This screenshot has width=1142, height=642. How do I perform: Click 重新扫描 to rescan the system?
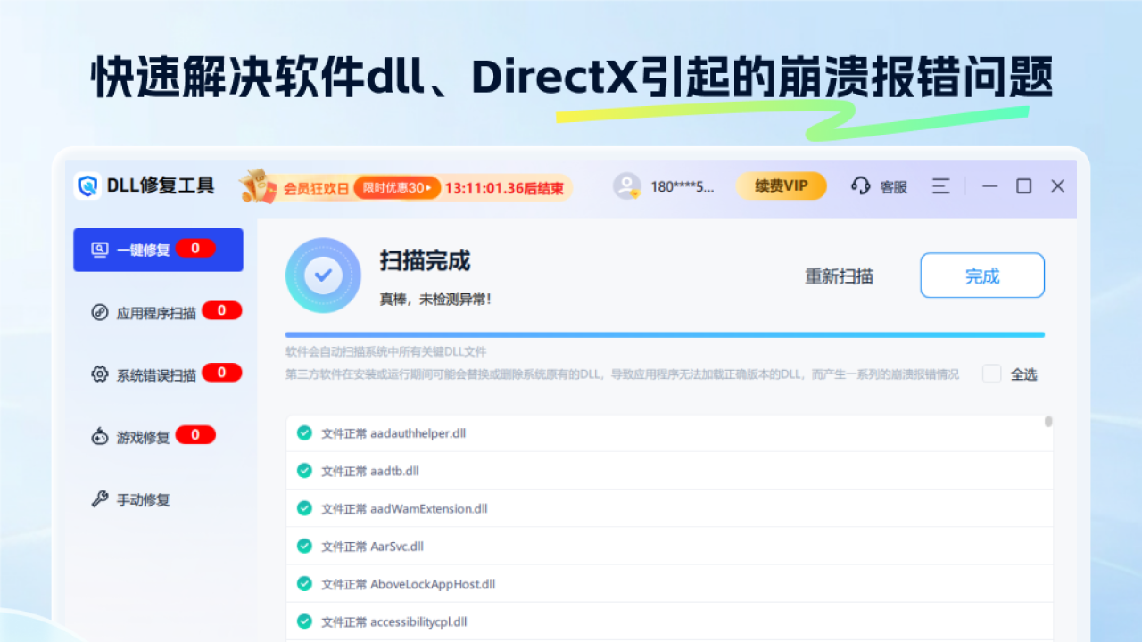click(x=837, y=276)
